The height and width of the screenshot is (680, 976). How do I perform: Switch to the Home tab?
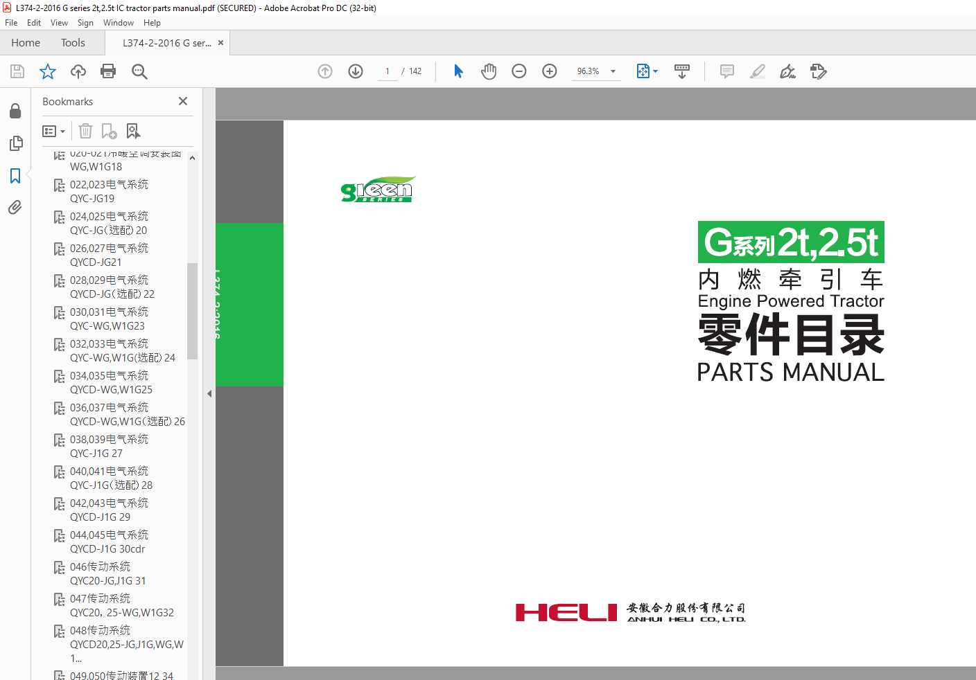pyautogui.click(x=26, y=43)
